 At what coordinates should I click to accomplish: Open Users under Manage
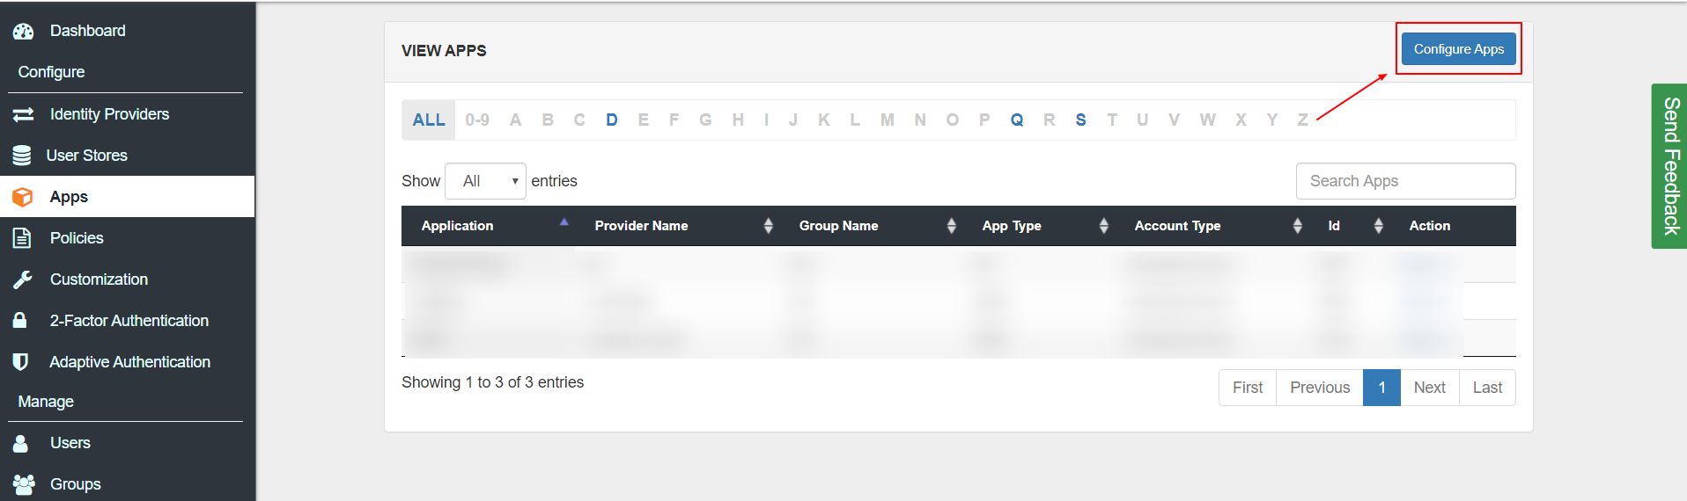70,443
